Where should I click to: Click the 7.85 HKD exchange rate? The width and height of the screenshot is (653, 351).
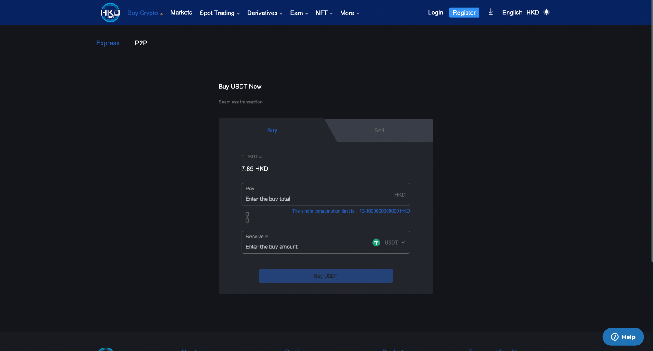click(x=255, y=169)
